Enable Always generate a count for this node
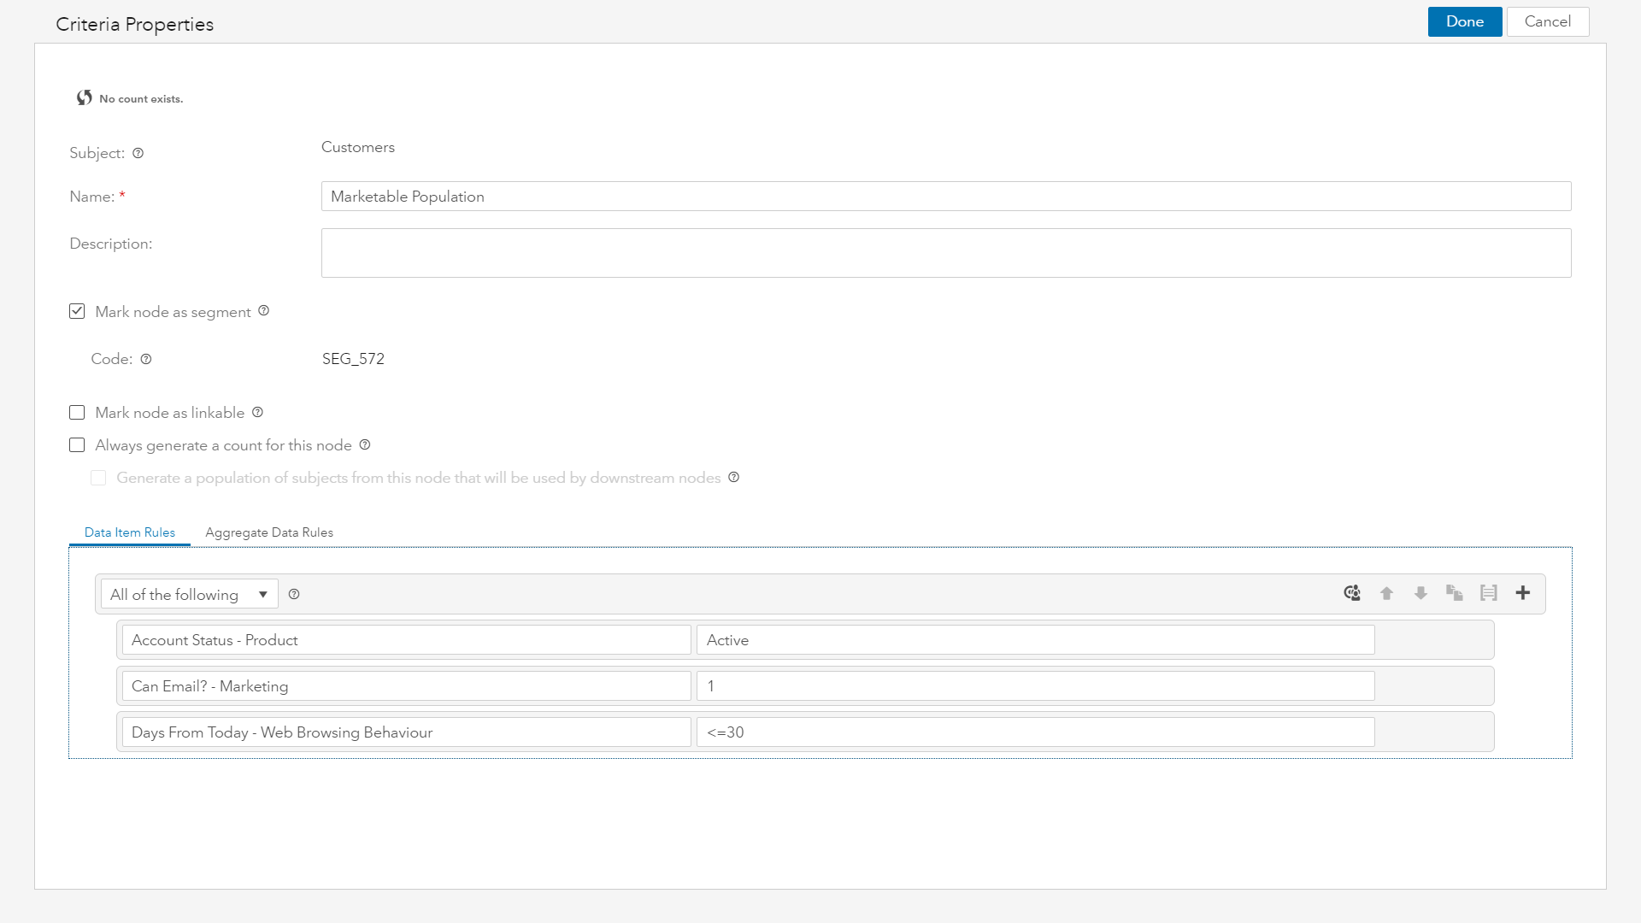 [x=77, y=445]
